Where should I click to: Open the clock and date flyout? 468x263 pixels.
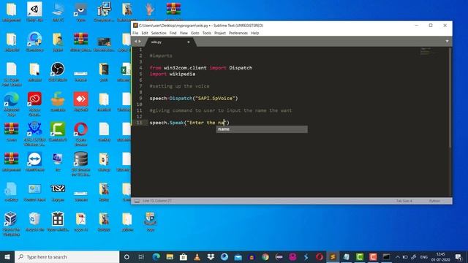[440, 256]
